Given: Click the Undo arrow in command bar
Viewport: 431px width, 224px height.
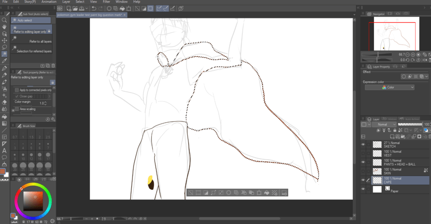Looking at the screenshot, I should 93,8.
